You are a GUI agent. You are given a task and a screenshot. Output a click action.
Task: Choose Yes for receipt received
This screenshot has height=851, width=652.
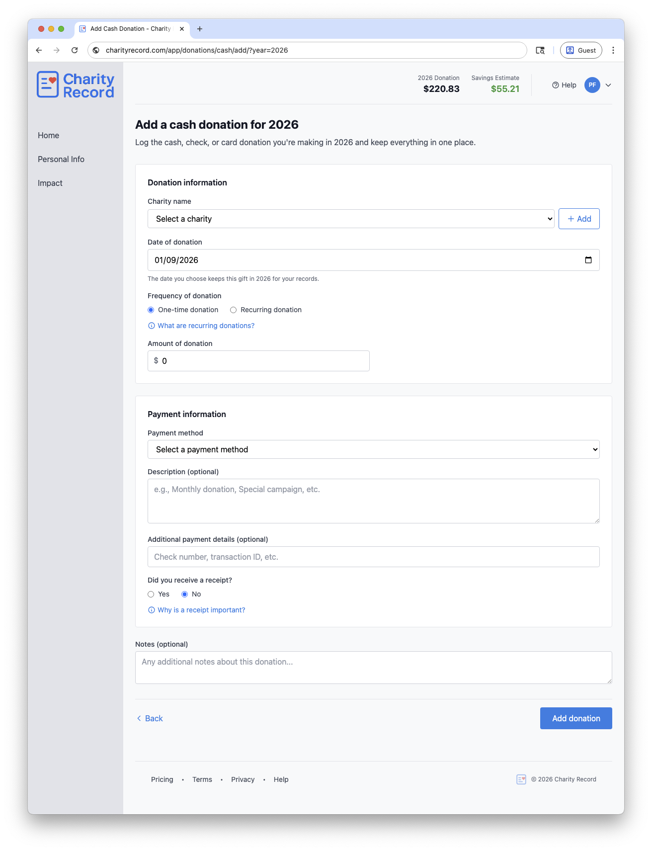click(x=151, y=595)
